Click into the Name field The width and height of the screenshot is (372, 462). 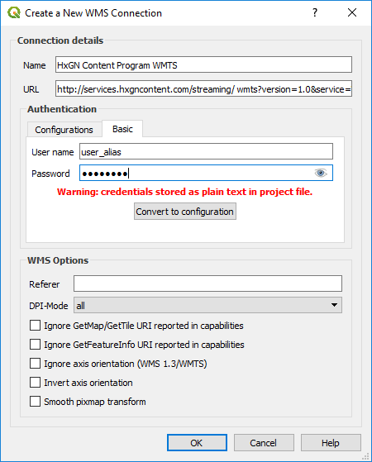[x=203, y=64]
